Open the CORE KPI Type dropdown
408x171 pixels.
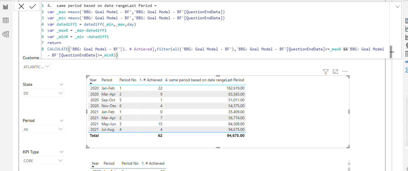coord(43,161)
